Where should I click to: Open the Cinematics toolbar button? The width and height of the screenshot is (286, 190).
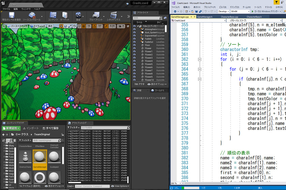point(113,16)
